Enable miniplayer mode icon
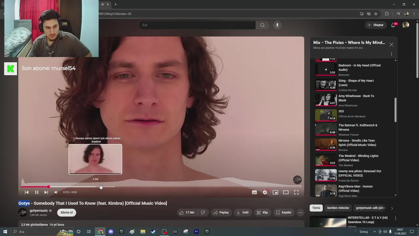Image resolution: width=419 pixels, height=236 pixels. [x=275, y=192]
